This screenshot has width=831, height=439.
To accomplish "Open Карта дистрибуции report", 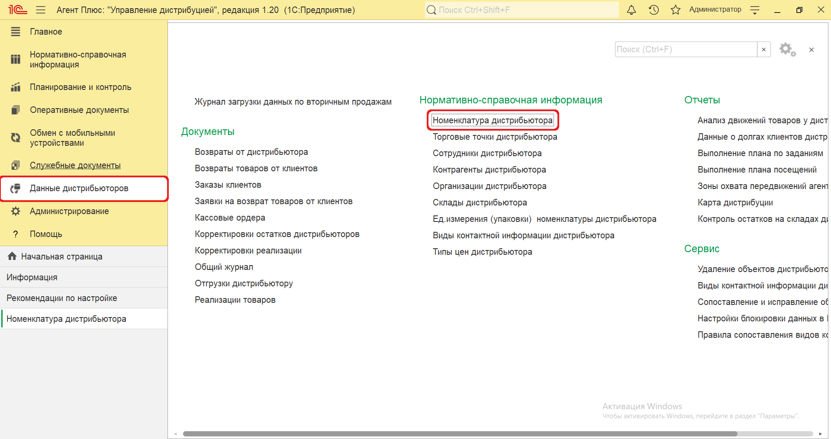I will (x=735, y=202).
